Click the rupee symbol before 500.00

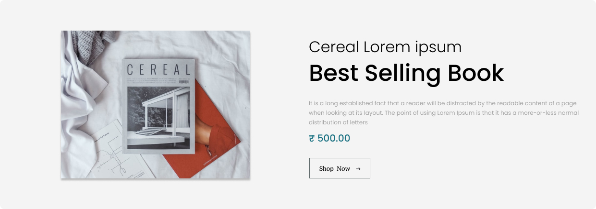click(x=312, y=139)
